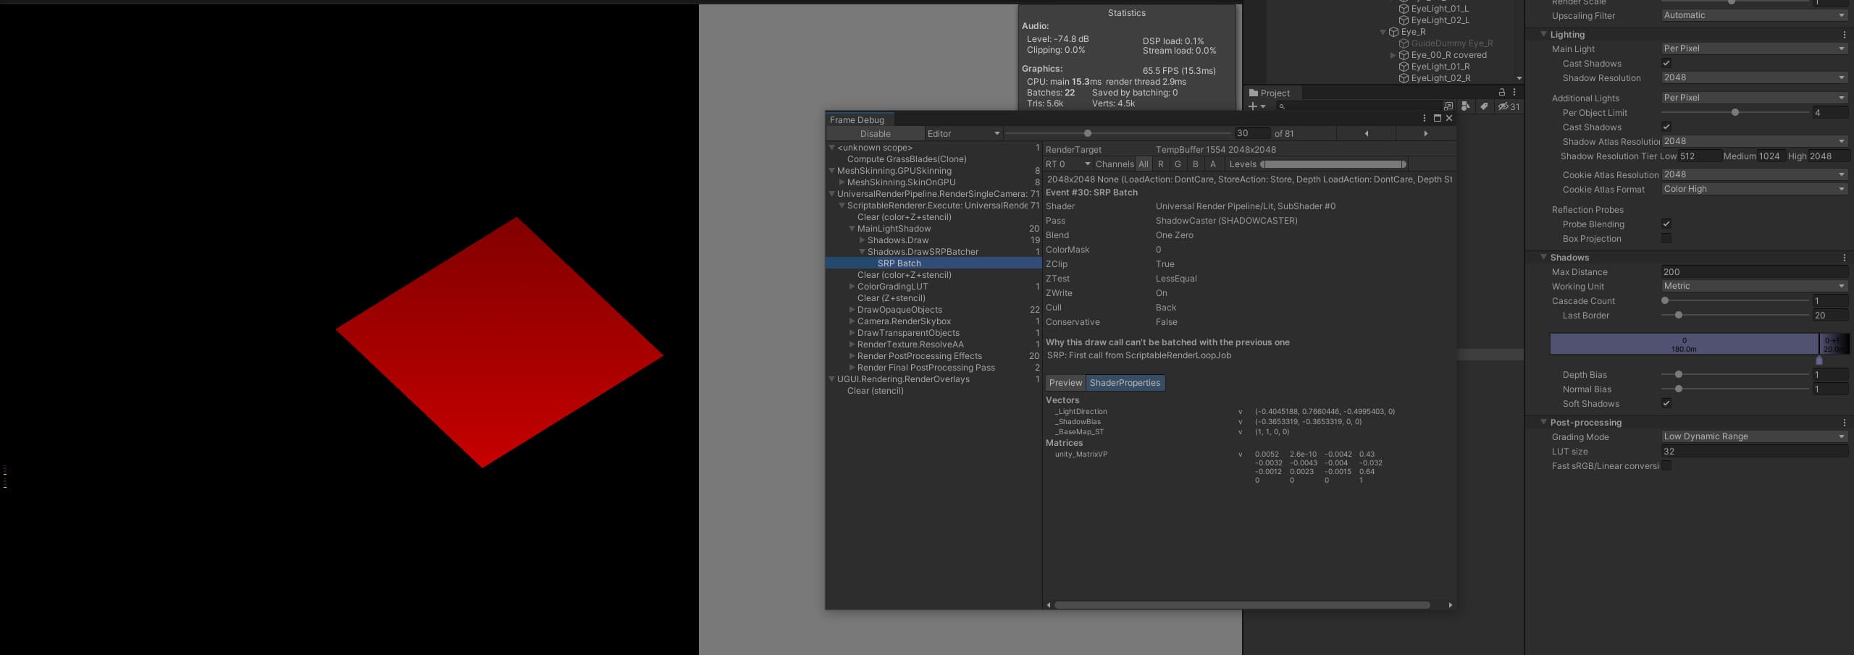
Task: Select the SRP Batch event row
Action: pos(934,263)
